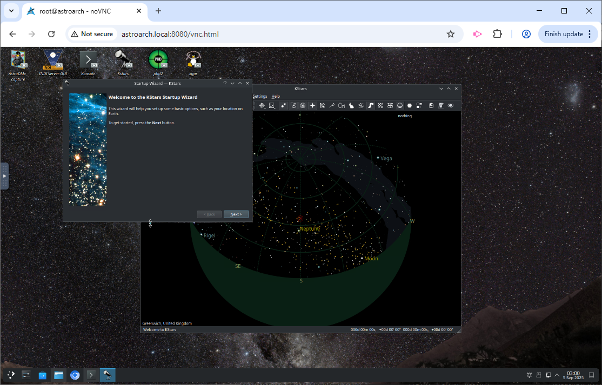This screenshot has width=602, height=385.
Task: Open AstroDMx capture desktop icon
Action: pyautogui.click(x=18, y=65)
